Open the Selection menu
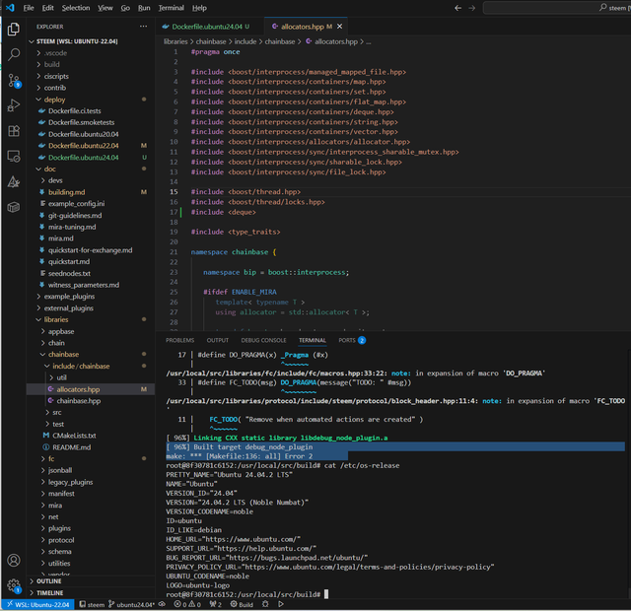631x611 pixels. (x=76, y=8)
